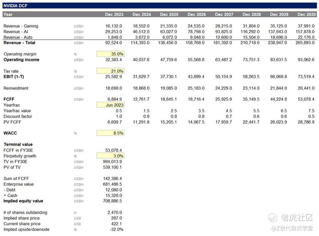
Task: Click the Yearfrac value row label
Action: (17, 111)
